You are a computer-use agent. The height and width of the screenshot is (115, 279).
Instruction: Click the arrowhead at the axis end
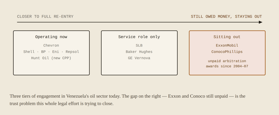point(260,22)
